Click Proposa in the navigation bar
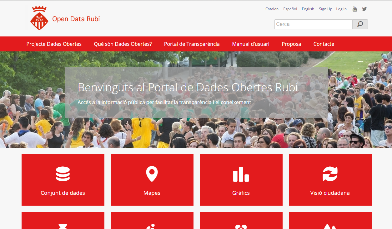392x229 pixels. coord(291,44)
